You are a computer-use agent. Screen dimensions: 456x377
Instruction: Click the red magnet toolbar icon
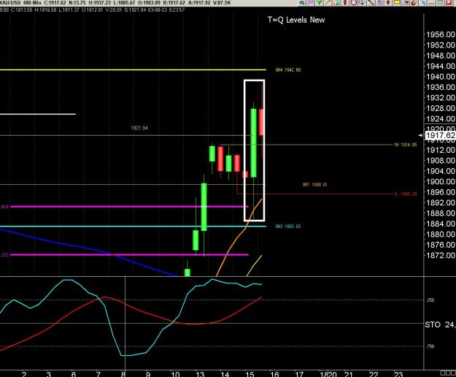[x=414, y=2]
